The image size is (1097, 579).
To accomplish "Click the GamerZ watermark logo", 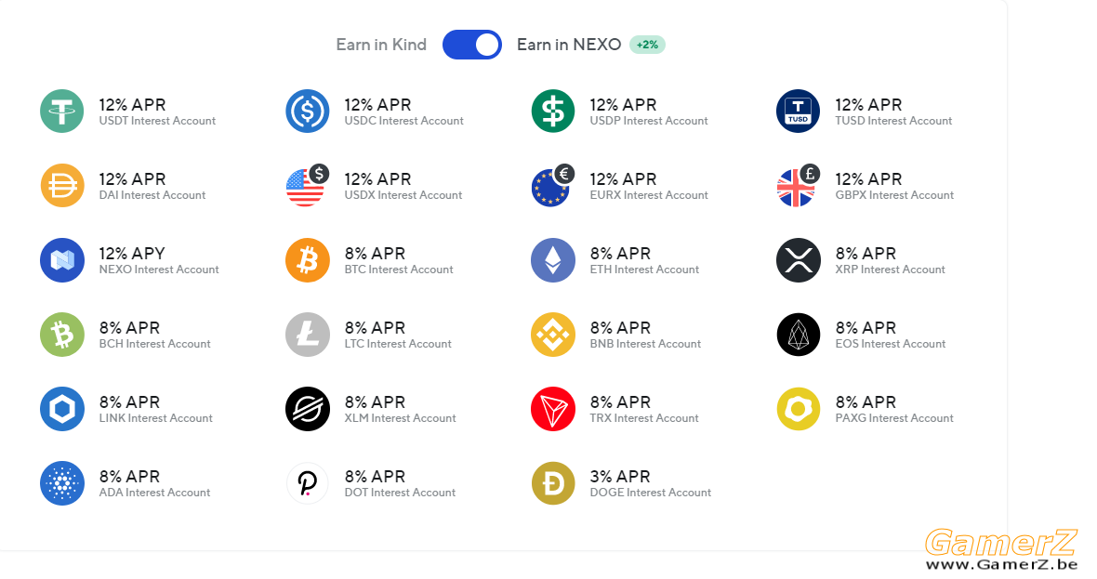I will 1001,550.
